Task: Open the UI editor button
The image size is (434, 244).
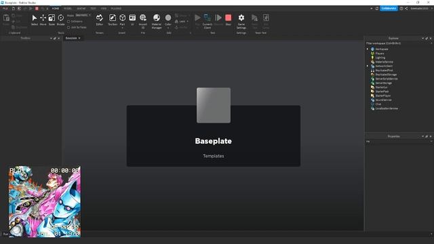Action: coord(132,20)
